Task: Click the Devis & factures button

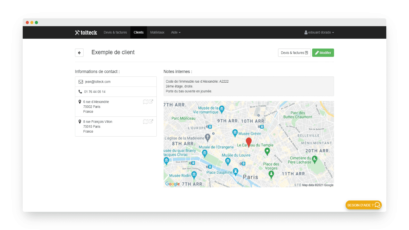Action: click(x=294, y=53)
